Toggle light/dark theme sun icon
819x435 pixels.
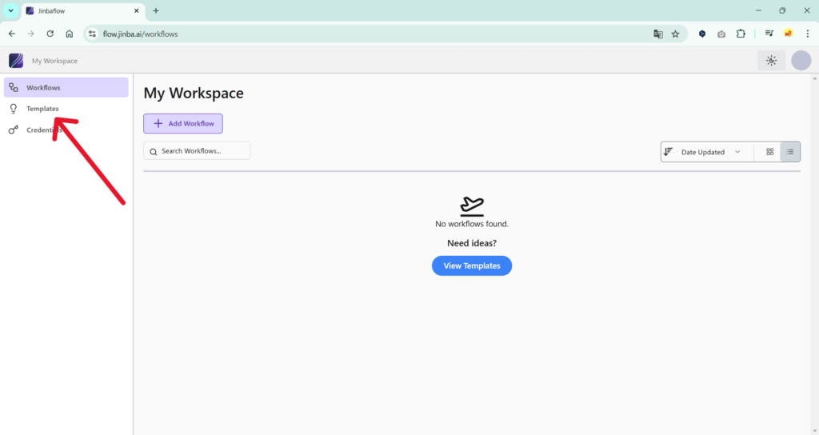(771, 61)
